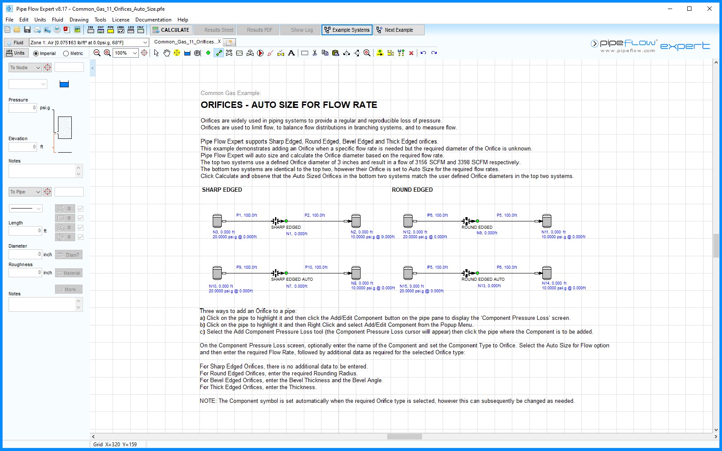Screen dimensions: 722x451
Task: Click the new drawing tab icon
Action: (x=229, y=42)
